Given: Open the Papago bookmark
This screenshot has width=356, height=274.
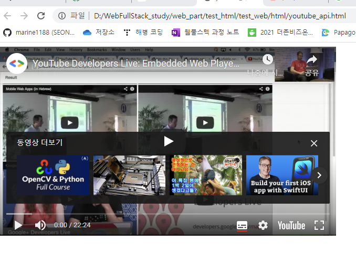Looking at the screenshot, I should coord(339,33).
